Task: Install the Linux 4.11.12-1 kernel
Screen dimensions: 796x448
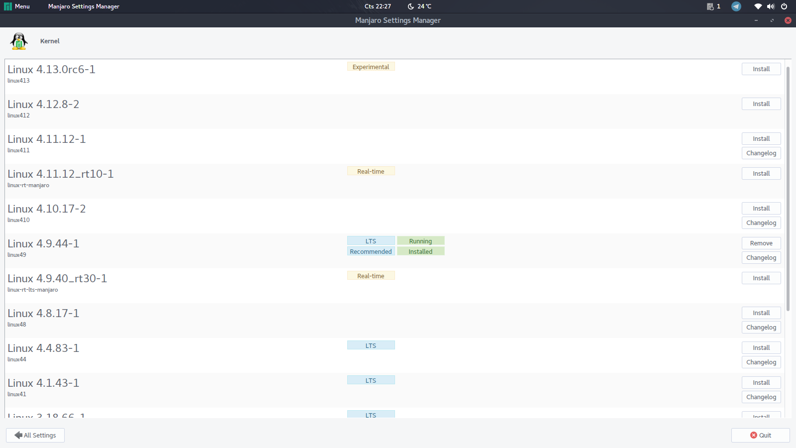Action: (761, 139)
